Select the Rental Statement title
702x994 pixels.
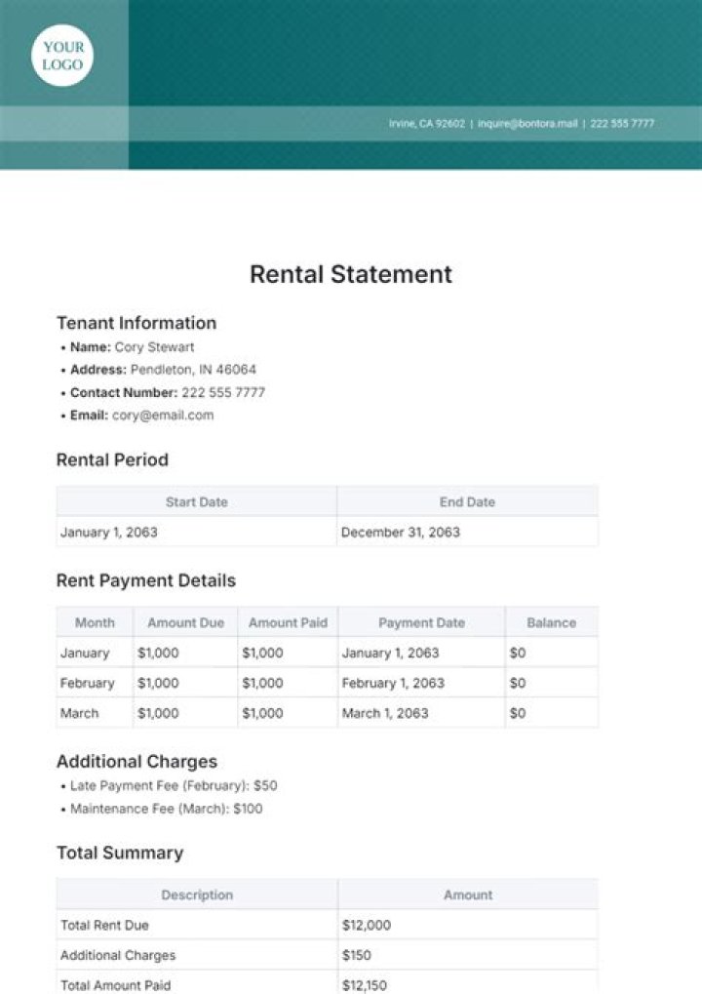pos(351,274)
